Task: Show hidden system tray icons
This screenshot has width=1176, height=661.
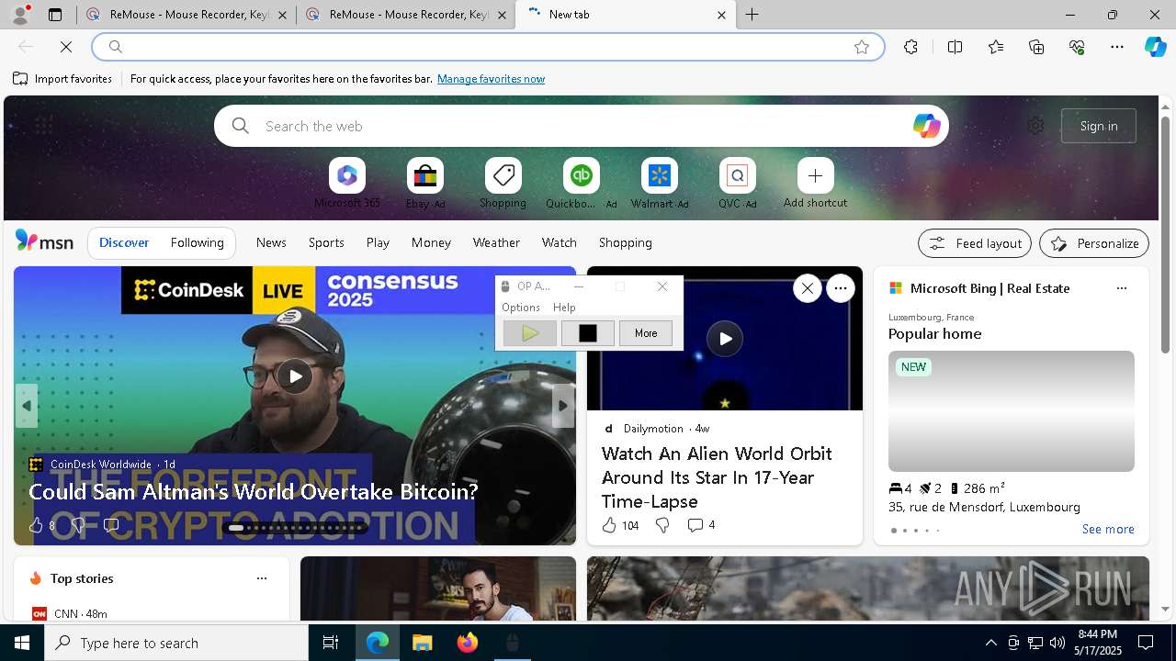Action: [990, 643]
